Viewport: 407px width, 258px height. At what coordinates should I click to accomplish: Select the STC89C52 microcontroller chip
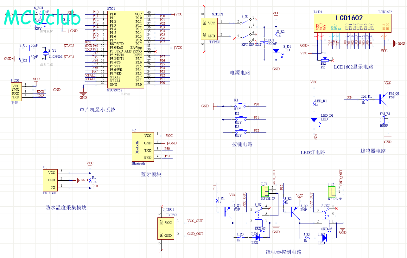click(125, 49)
